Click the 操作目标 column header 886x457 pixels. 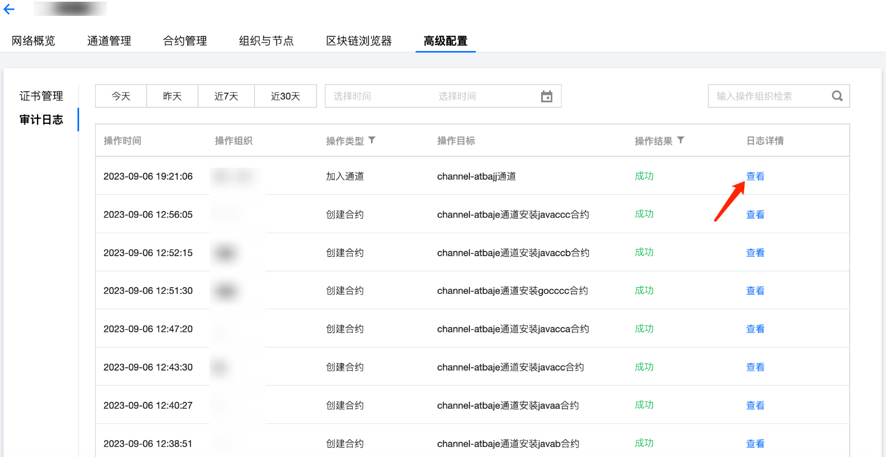456,140
